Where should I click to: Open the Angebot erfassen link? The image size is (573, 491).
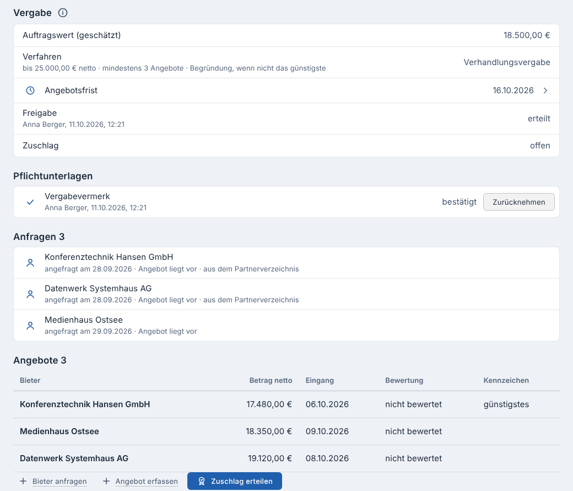point(147,481)
